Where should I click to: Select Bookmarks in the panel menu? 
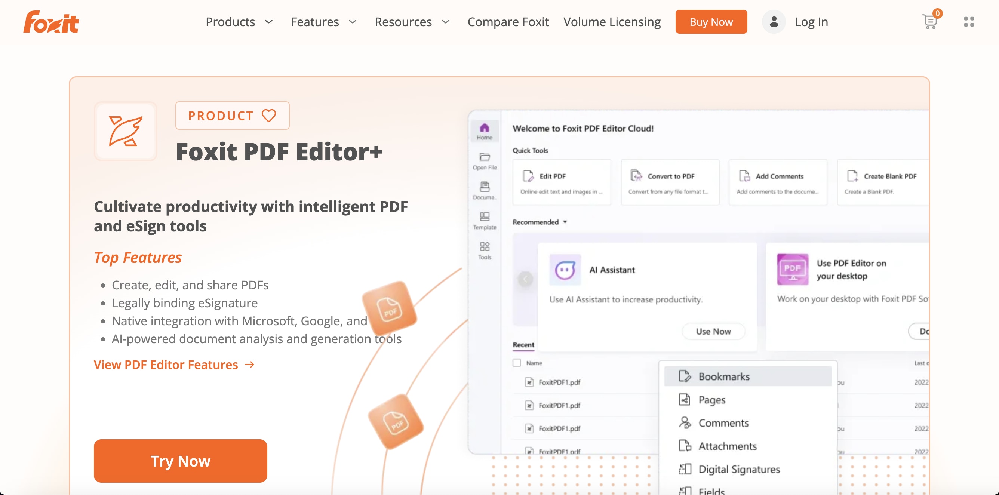[748, 376]
